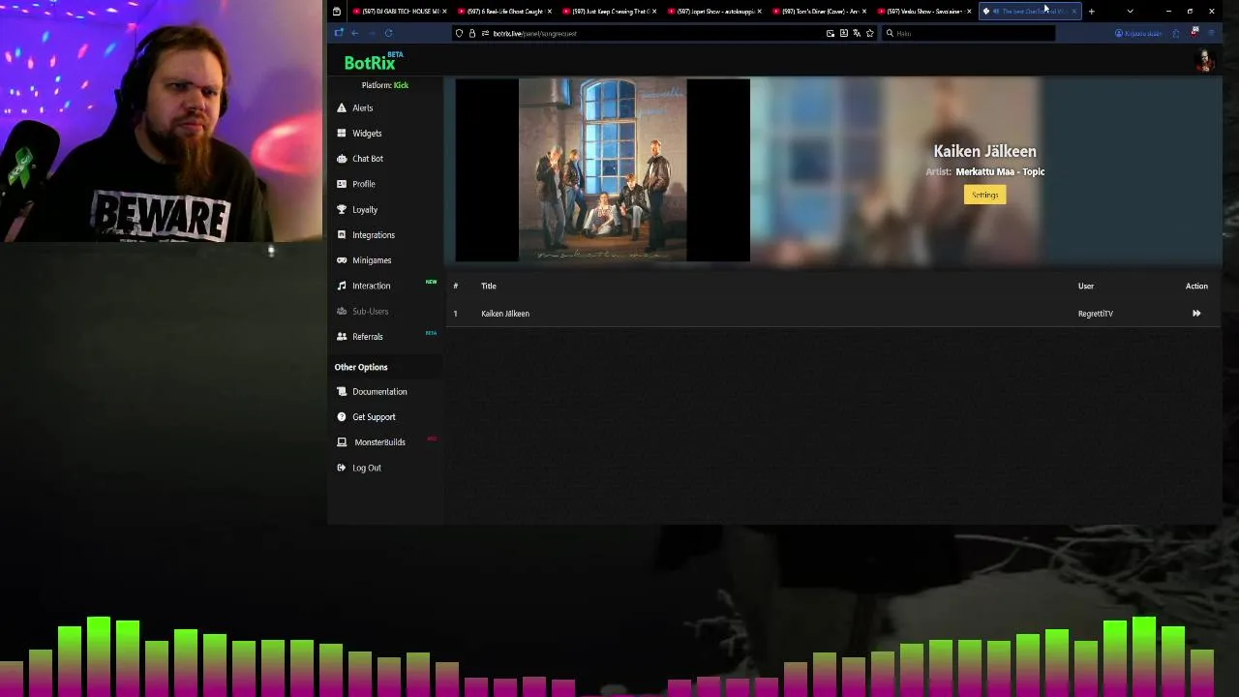Viewport: 1239px width, 697px height.
Task: Click the translate page icon in address bar
Action: point(857,33)
